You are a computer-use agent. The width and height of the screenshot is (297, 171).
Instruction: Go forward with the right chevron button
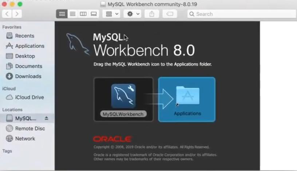coord(17,14)
